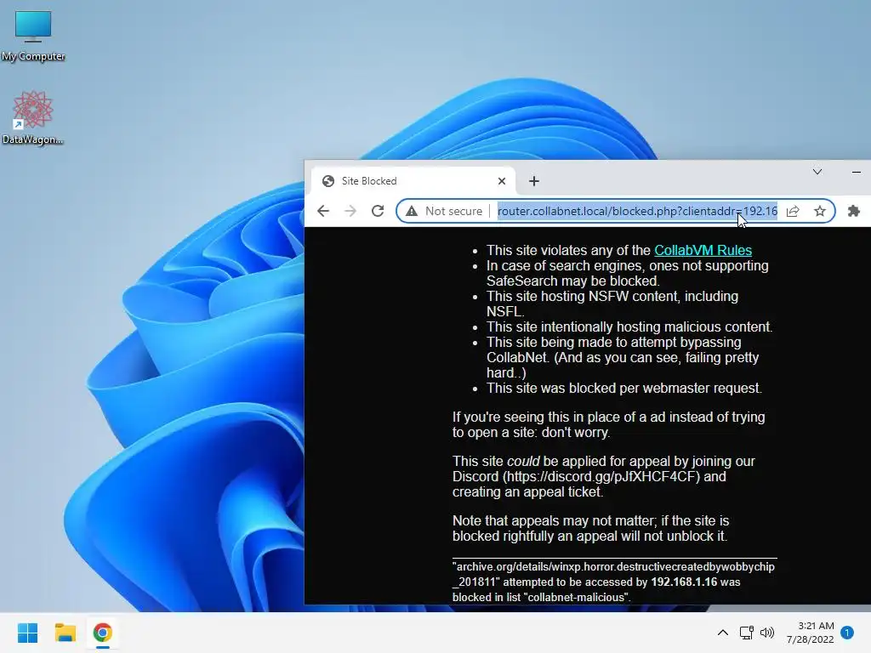Open the network status tray icon
The height and width of the screenshot is (653, 871).
point(747,633)
